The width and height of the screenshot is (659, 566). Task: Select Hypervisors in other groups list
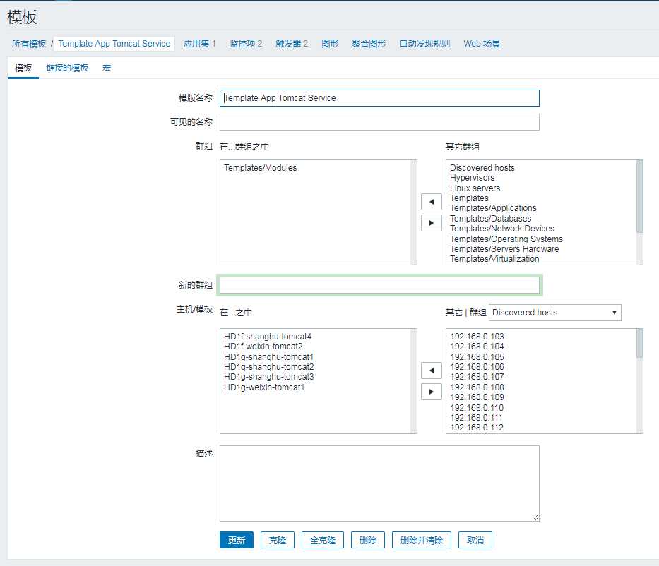[x=472, y=178]
